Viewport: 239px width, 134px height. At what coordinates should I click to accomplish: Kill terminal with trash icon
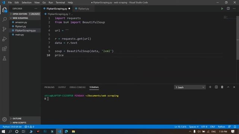(222, 87)
